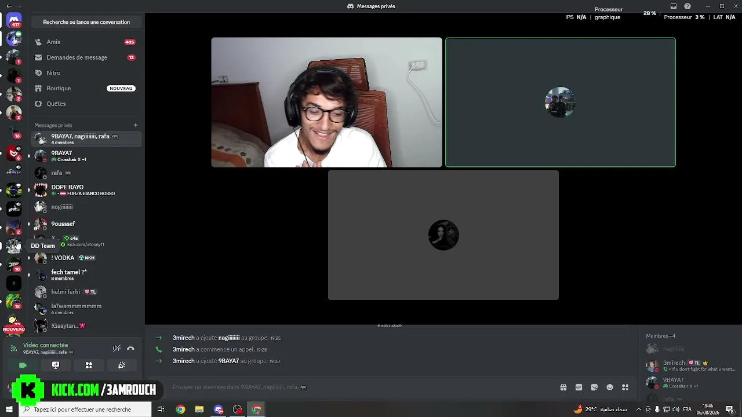Open Windows Task View
The height and width of the screenshot is (417, 742).
click(161, 409)
